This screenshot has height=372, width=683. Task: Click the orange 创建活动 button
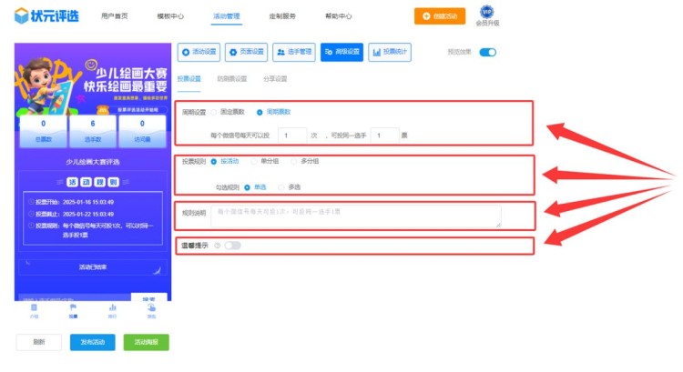tap(439, 16)
